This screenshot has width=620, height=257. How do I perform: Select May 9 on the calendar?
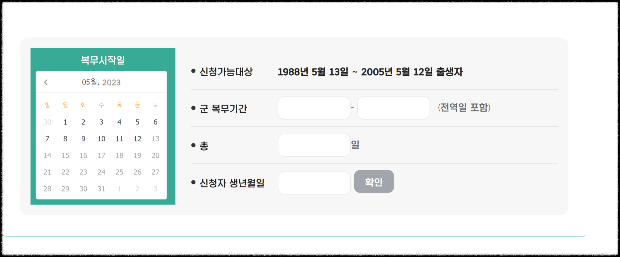pyautogui.click(x=83, y=139)
